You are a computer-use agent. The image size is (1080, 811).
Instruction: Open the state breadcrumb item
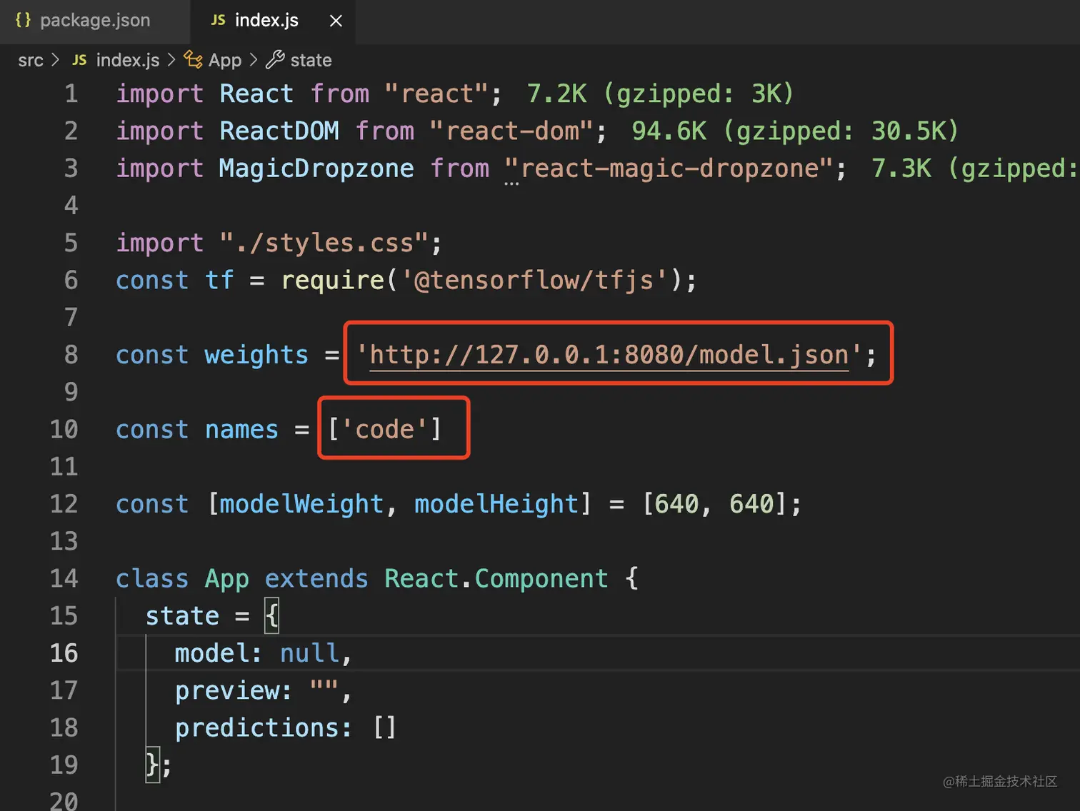point(311,60)
